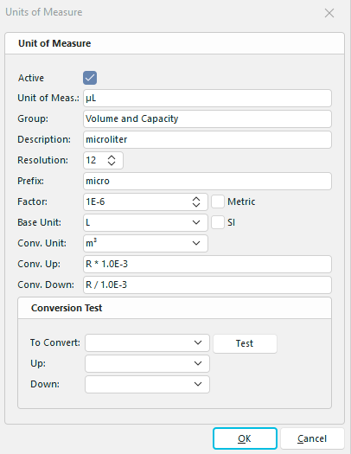Edit the Group field Volume and Capacity
351x454 pixels.
(x=207, y=118)
